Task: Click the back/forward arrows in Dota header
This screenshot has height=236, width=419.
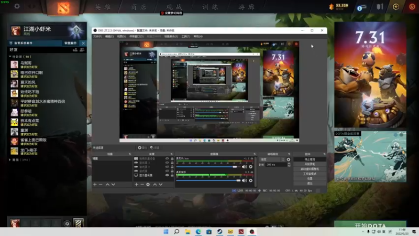Action: click(x=32, y=6)
